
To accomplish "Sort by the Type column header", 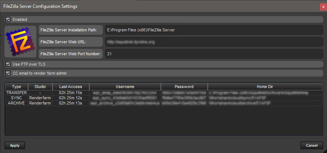I will 16,87.
